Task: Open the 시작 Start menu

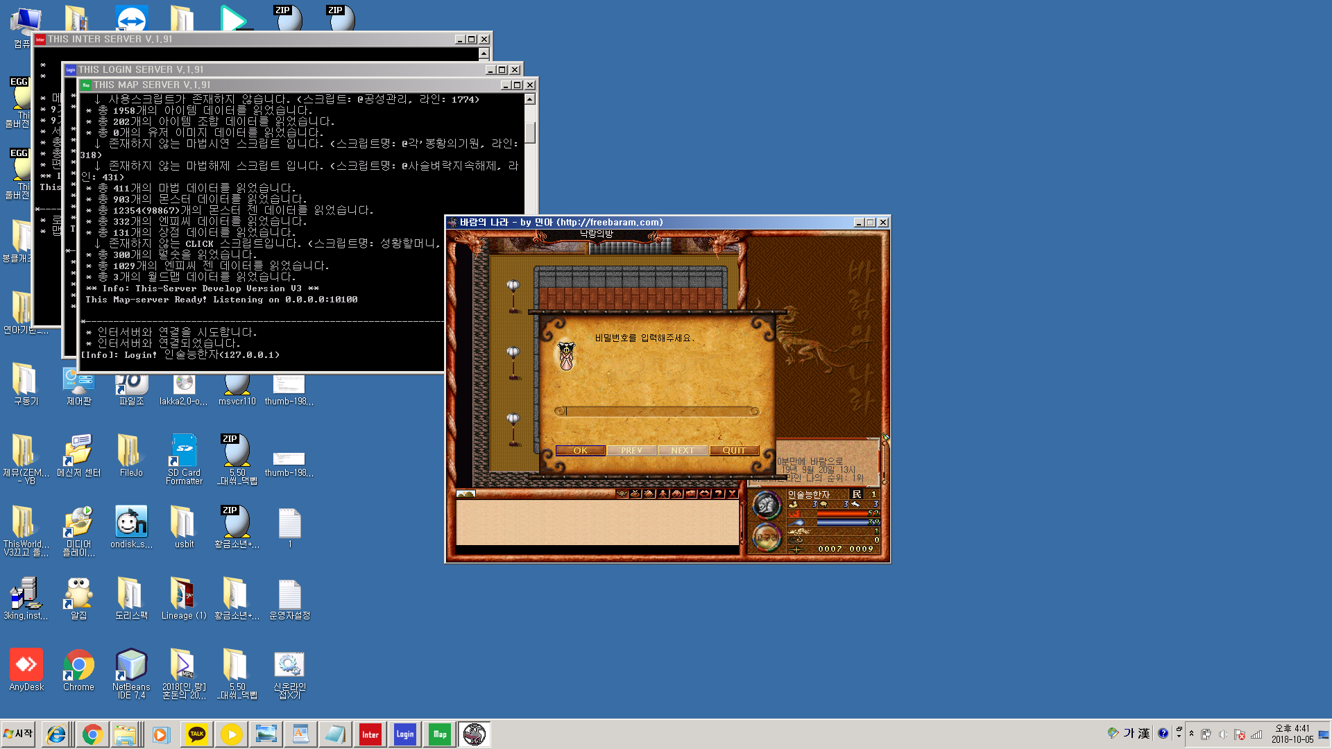Action: (x=19, y=734)
